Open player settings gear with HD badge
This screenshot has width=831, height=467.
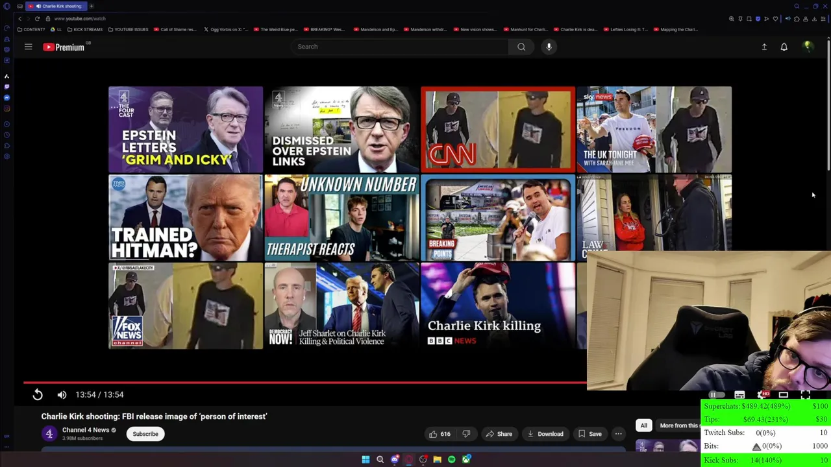pyautogui.click(x=763, y=394)
